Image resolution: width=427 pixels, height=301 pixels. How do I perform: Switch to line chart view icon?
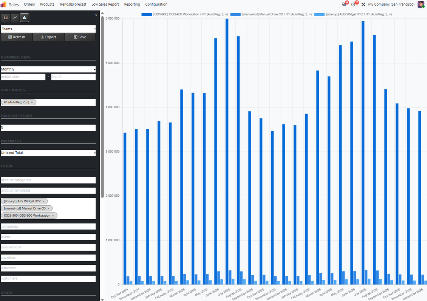pos(15,18)
